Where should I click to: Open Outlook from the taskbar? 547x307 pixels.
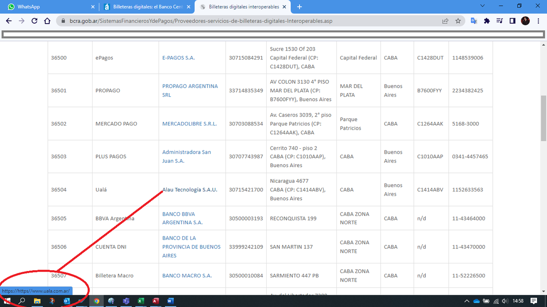coord(67,301)
